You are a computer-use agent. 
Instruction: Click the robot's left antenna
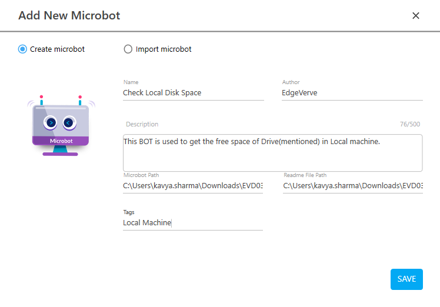[41, 101]
